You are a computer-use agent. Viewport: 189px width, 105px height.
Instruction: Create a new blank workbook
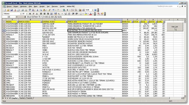5,10
